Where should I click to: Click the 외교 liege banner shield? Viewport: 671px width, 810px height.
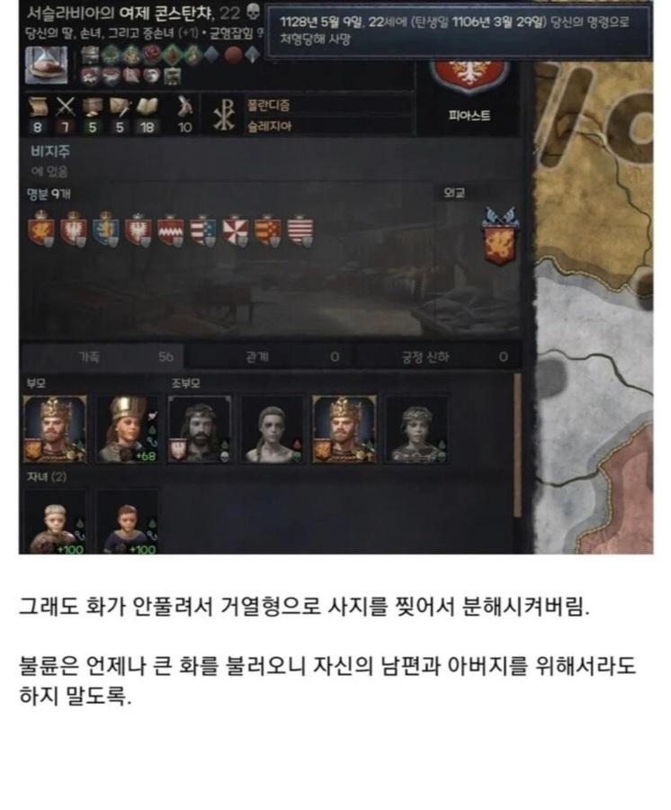499,237
